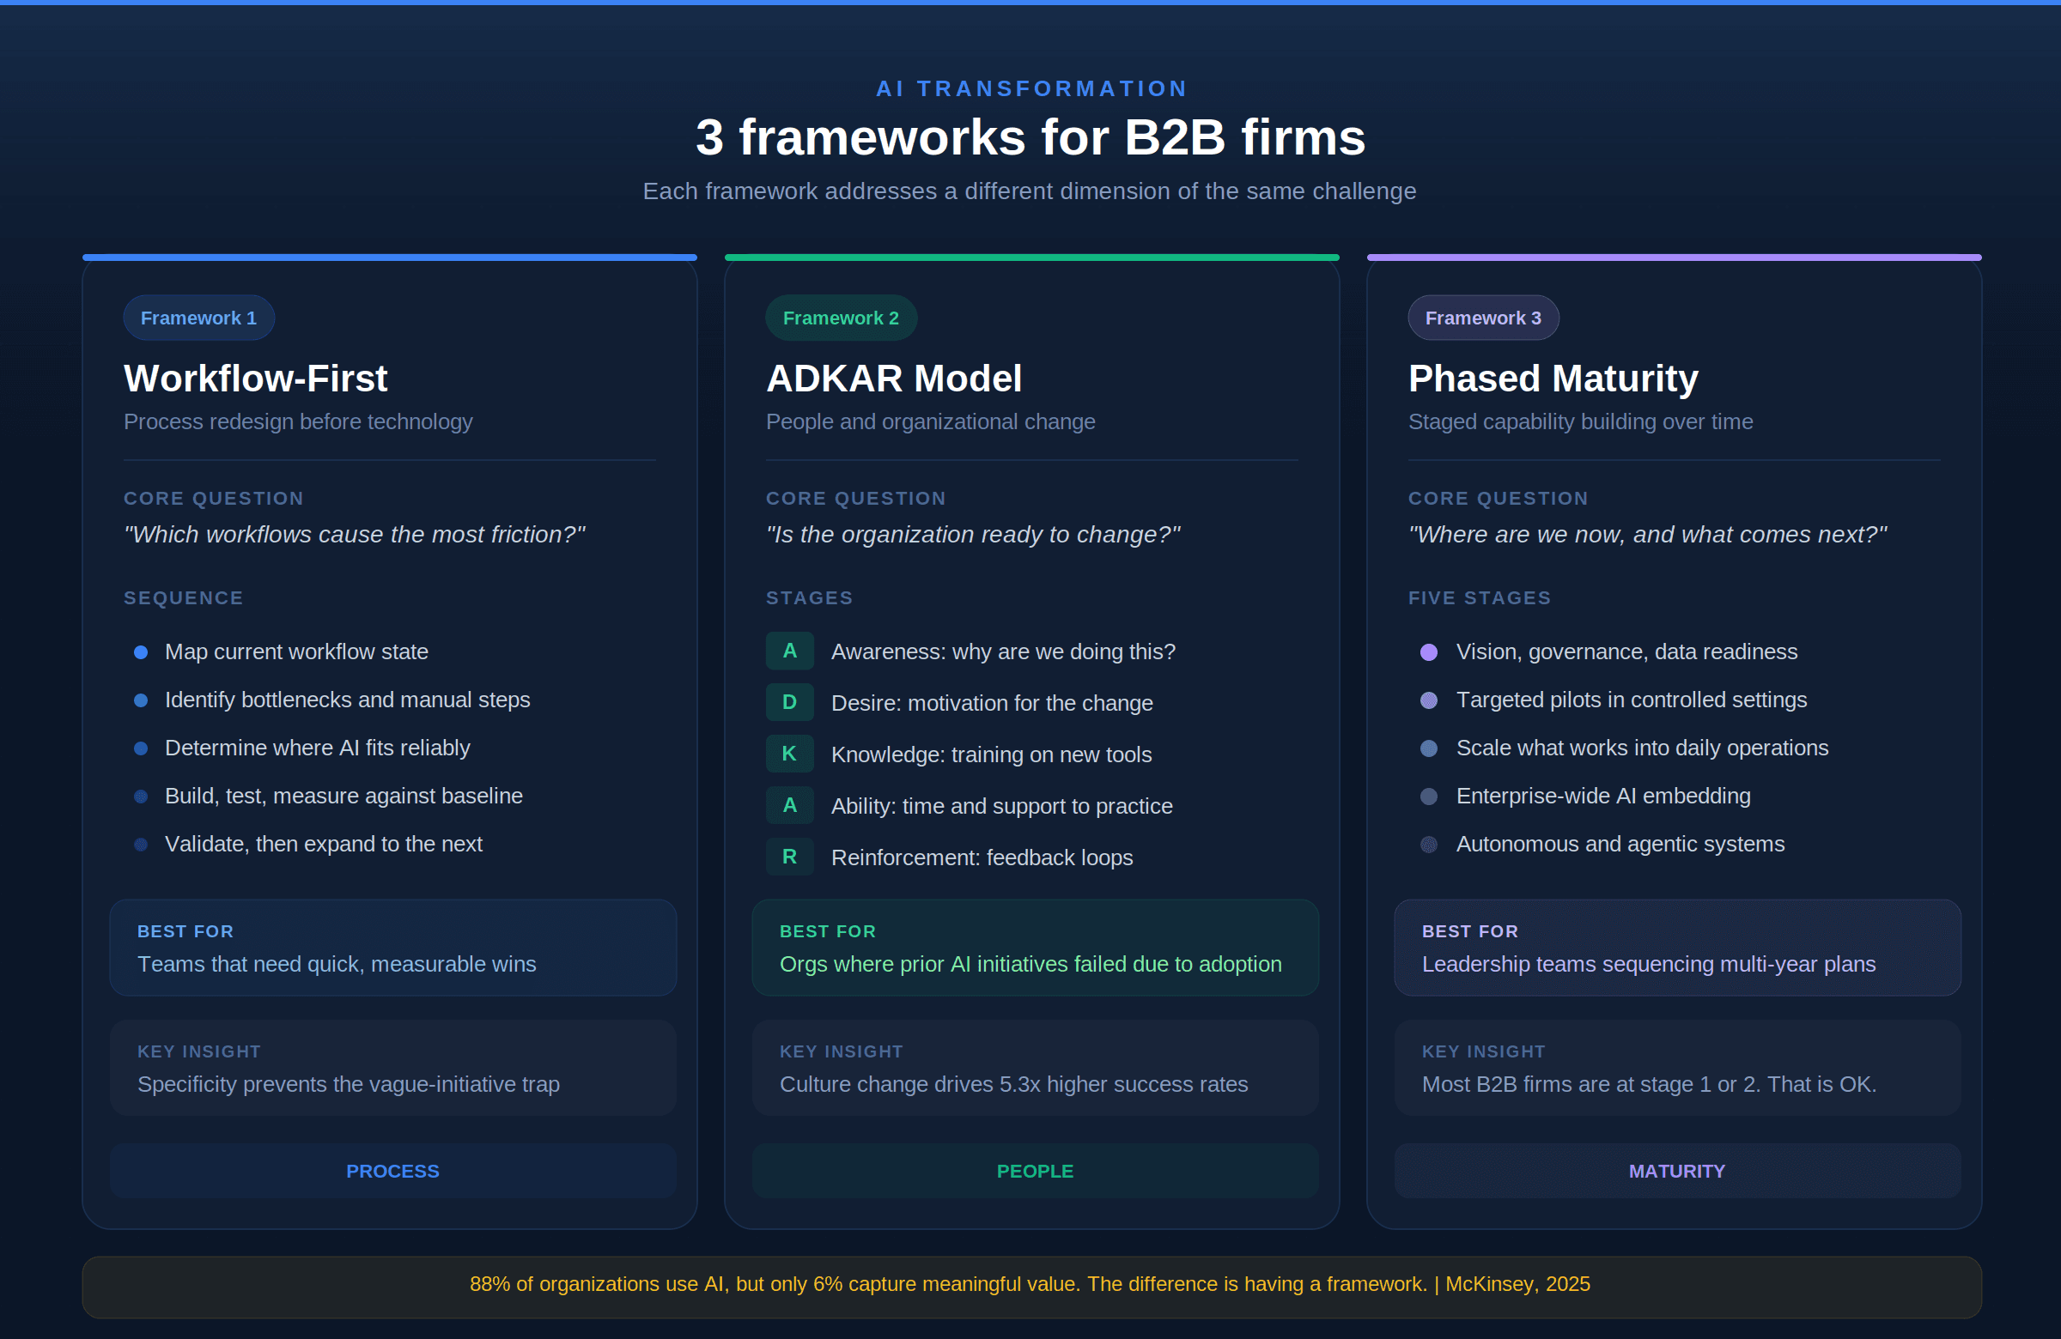Toggle the bullet beside 'Validate, then expand to the next'
Image resolution: width=2061 pixels, height=1339 pixels.
(142, 845)
